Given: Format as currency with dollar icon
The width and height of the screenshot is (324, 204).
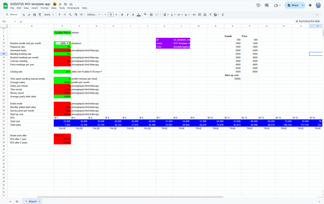Looking at the screenshot, I should tap(59, 15).
